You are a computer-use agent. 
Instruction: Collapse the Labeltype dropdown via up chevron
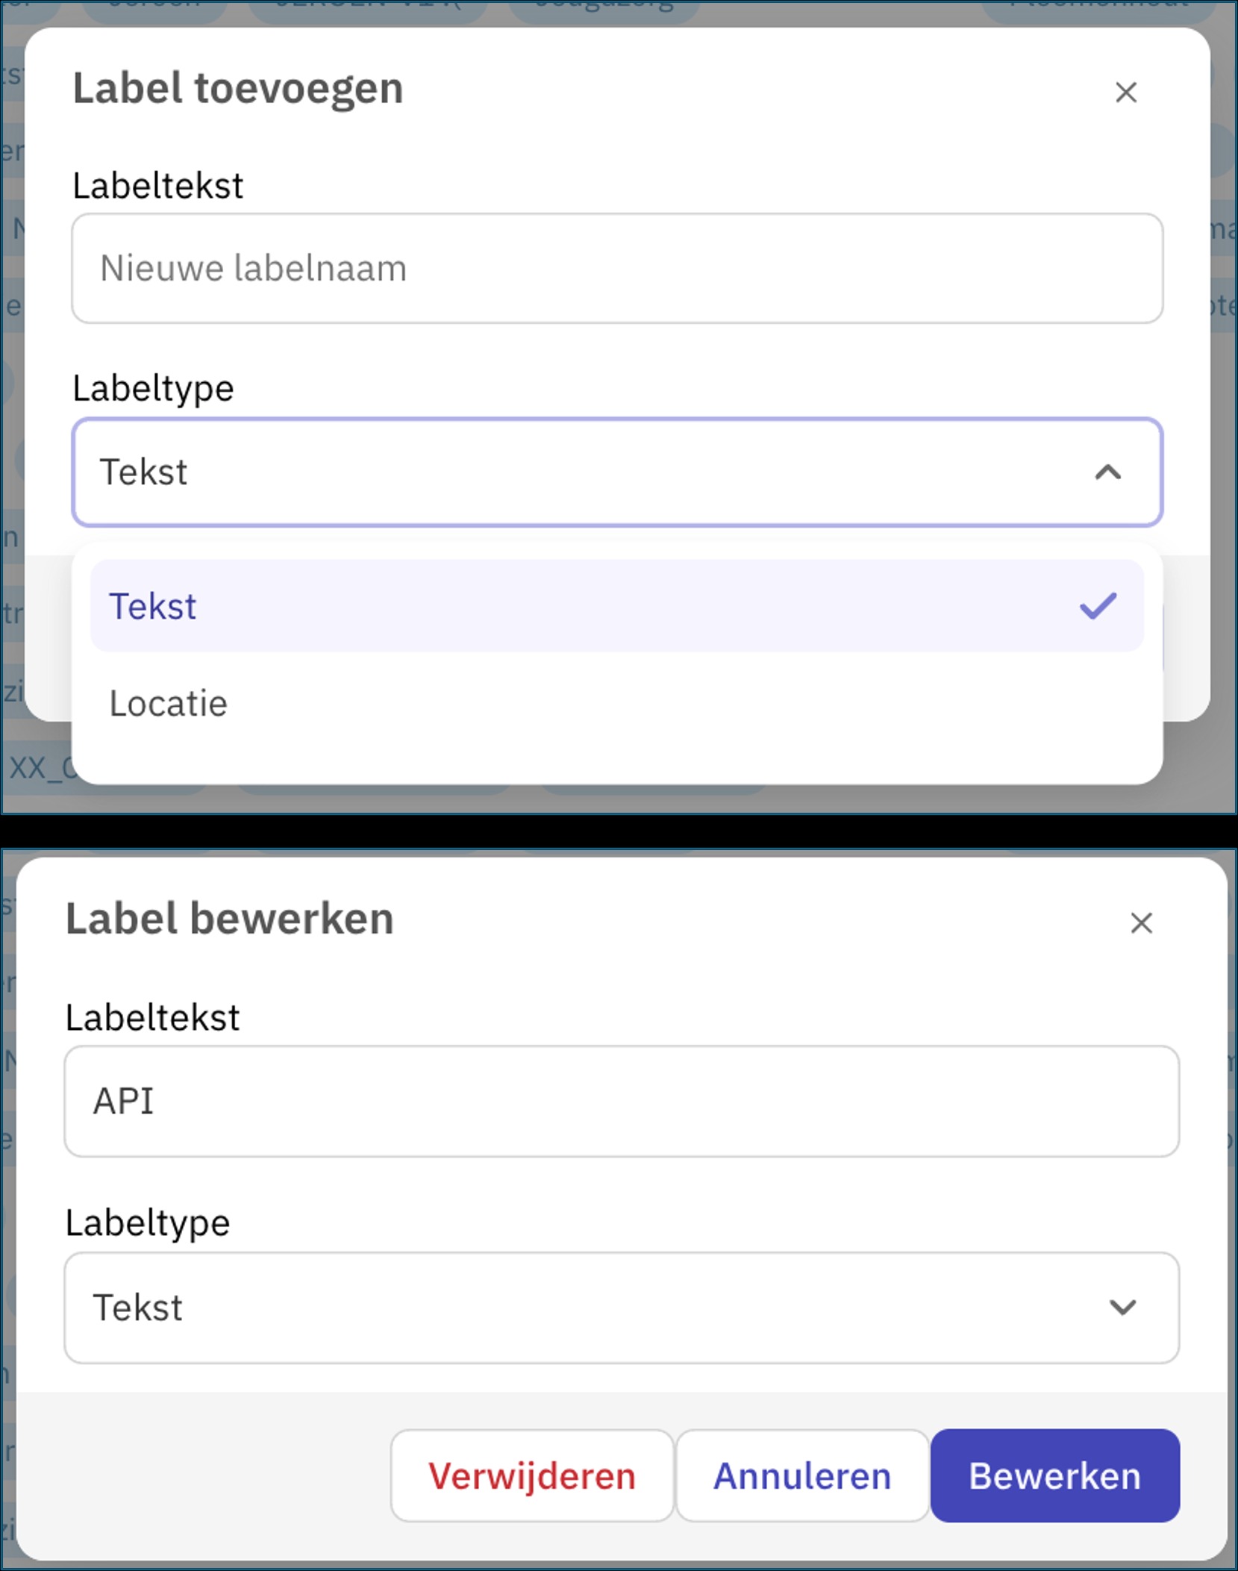(1108, 472)
